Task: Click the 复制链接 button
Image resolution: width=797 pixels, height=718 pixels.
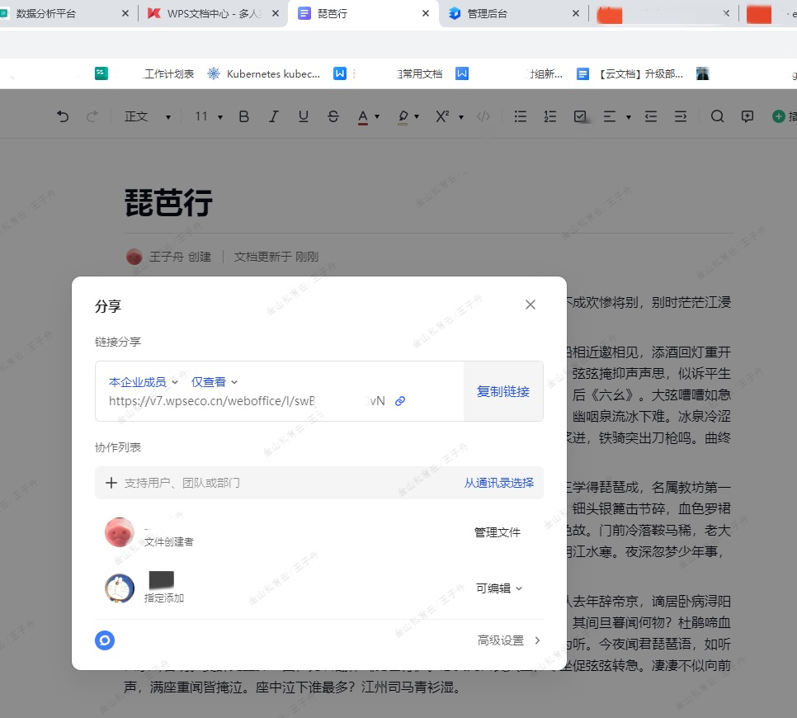Action: point(503,391)
